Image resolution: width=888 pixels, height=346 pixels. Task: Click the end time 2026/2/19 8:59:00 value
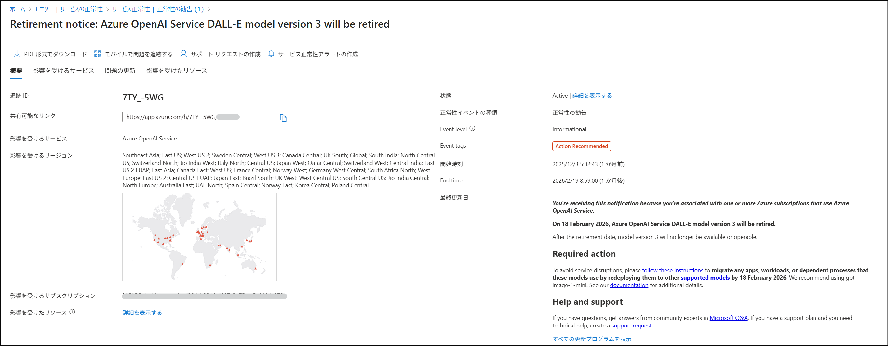(x=588, y=180)
